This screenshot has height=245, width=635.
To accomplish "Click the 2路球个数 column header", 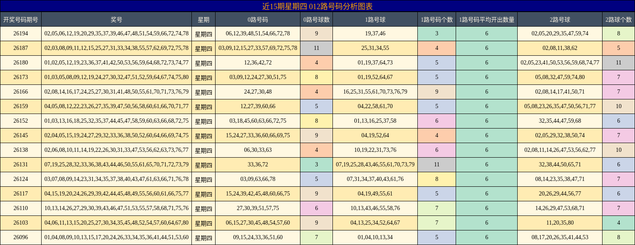I will [x=618, y=20].
